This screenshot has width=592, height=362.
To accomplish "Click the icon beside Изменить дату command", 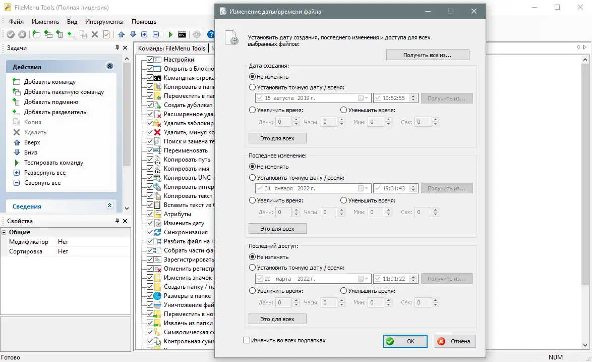I will [158, 223].
